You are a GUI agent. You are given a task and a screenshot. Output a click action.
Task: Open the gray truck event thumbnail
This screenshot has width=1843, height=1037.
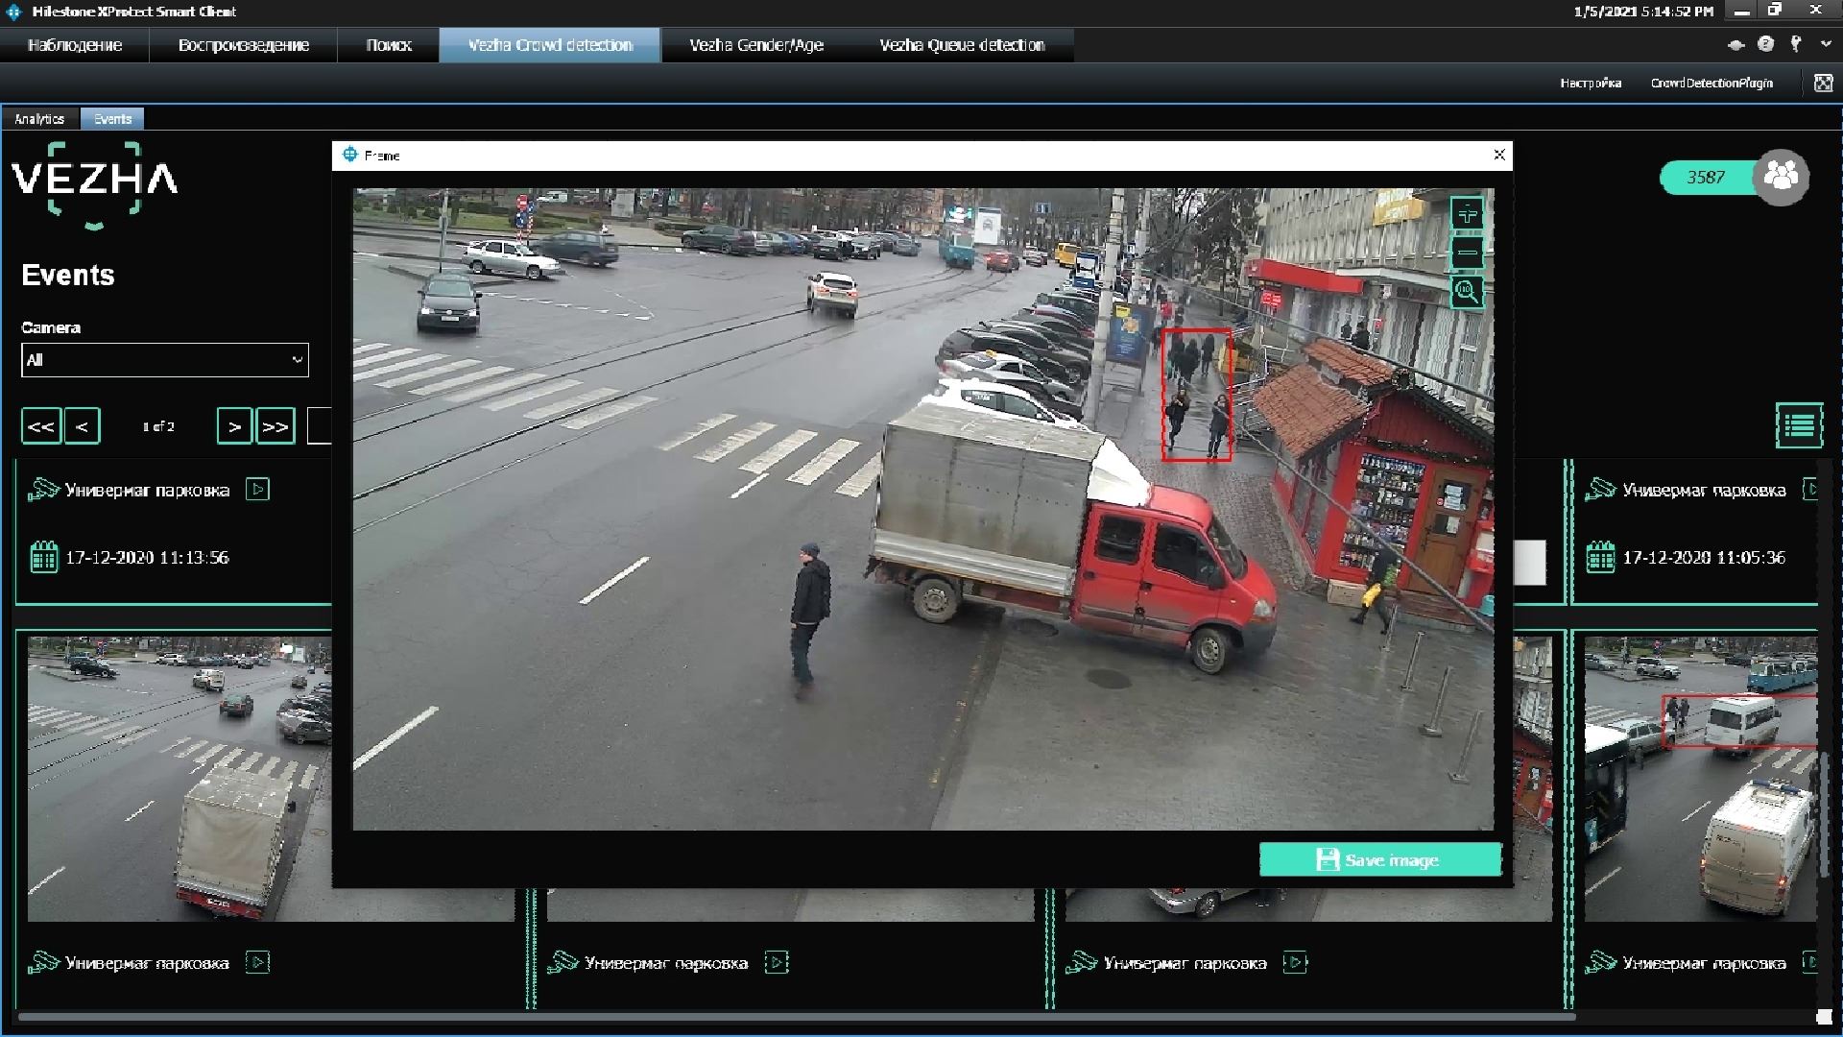[180, 779]
